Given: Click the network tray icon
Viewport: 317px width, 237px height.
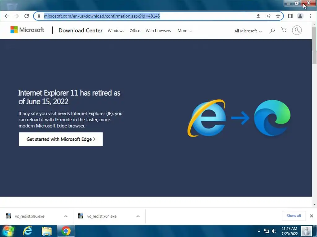Looking at the screenshot, I should [x=267, y=231].
